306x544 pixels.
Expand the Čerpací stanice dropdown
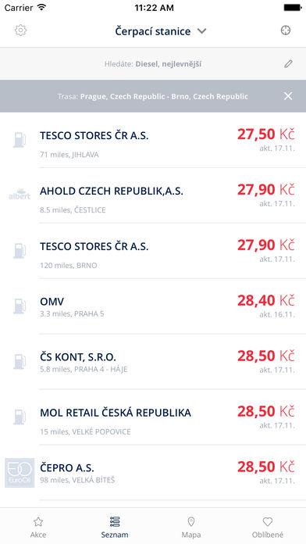point(161,31)
